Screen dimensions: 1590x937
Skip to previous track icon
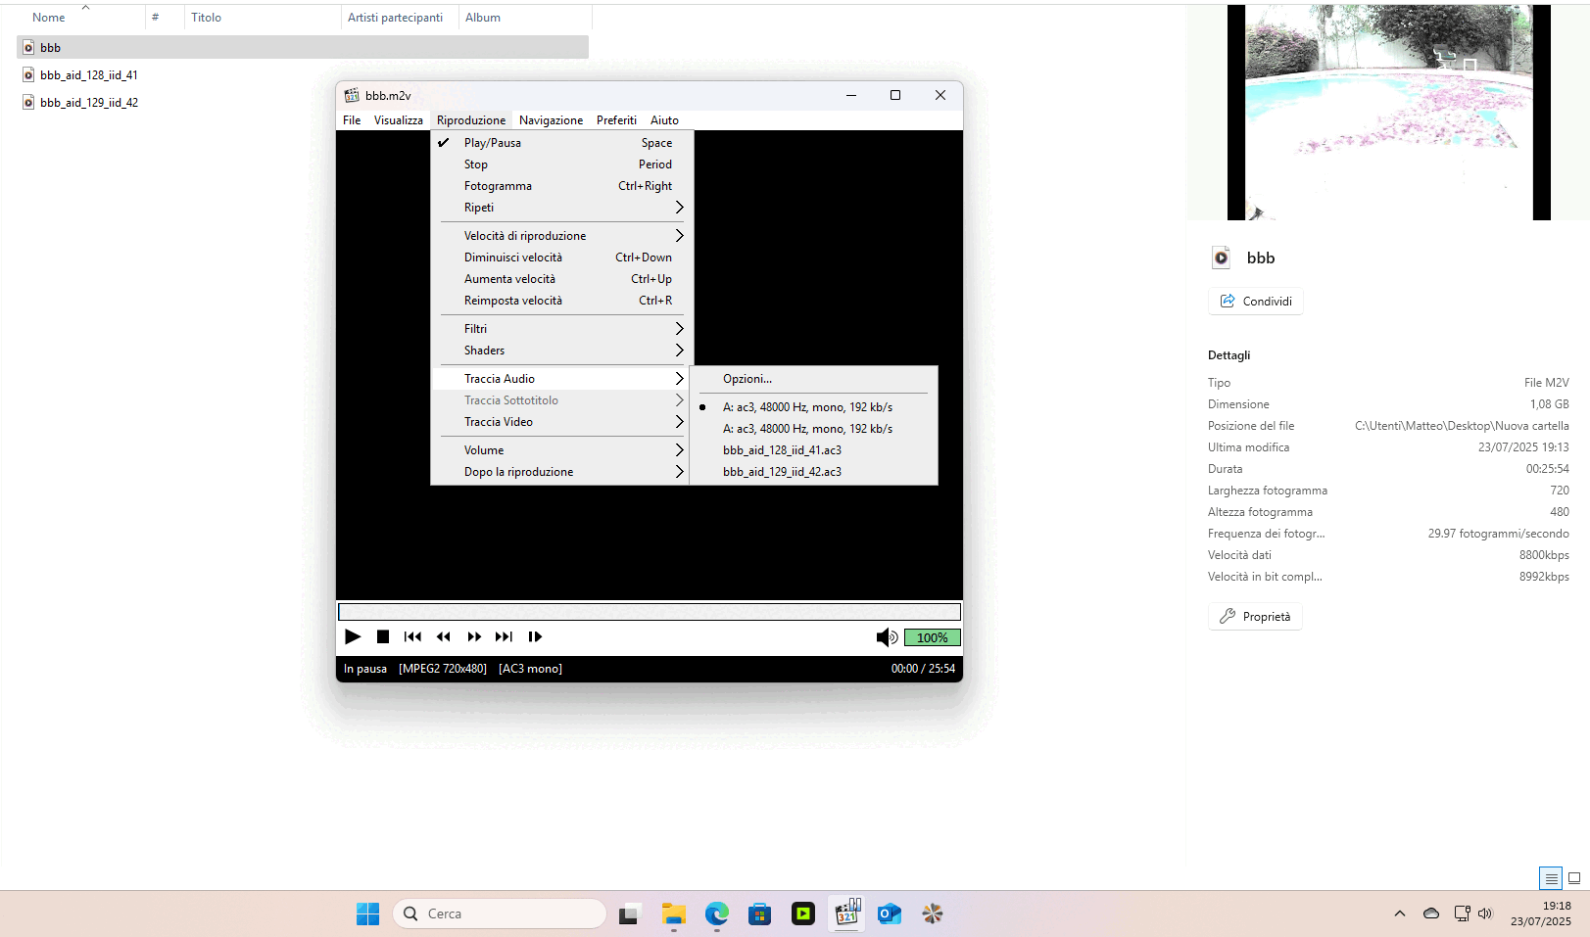click(x=412, y=637)
